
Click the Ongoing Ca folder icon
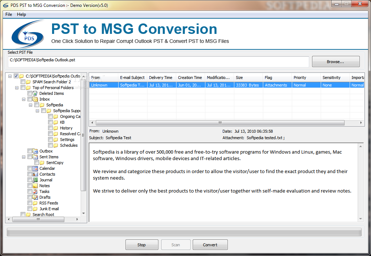pyautogui.click(x=56, y=116)
